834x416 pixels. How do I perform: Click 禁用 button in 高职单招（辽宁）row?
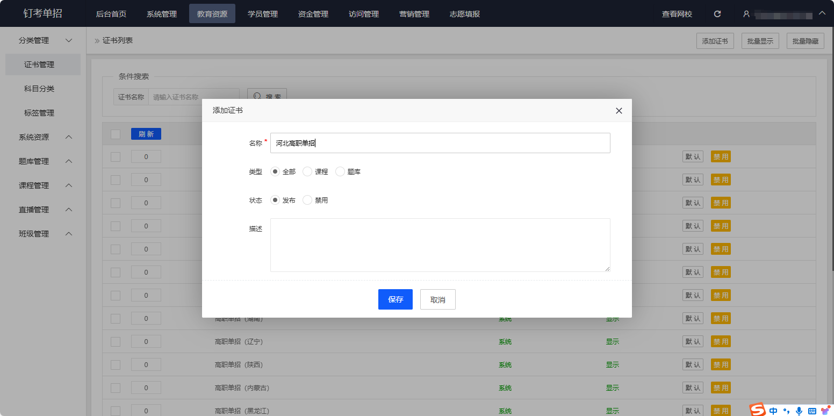(721, 342)
